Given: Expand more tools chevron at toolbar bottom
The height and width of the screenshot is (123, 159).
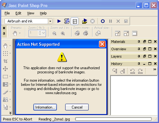Looking at the screenshot, I should tap(10, 113).
